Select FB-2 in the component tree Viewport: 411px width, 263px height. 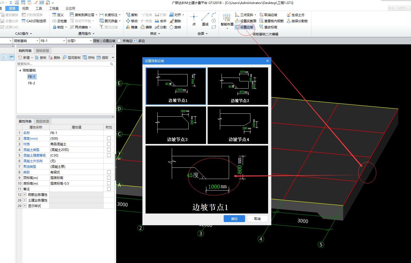32,83
